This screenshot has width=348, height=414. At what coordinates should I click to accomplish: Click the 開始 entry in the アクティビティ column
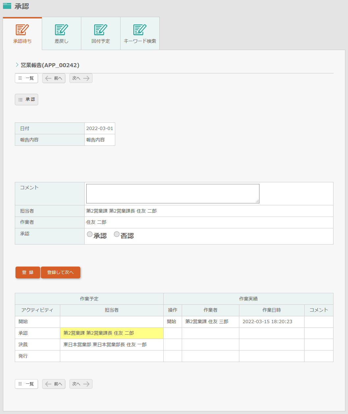click(23, 322)
